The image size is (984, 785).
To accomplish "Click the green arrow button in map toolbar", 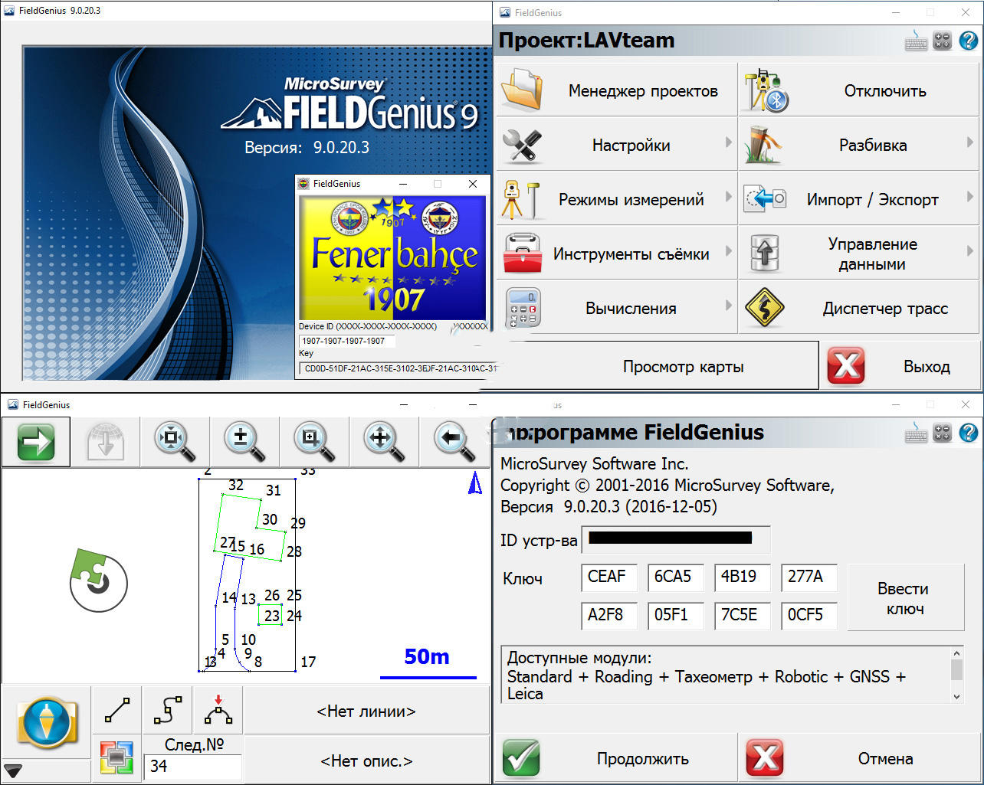I will pyautogui.click(x=36, y=442).
